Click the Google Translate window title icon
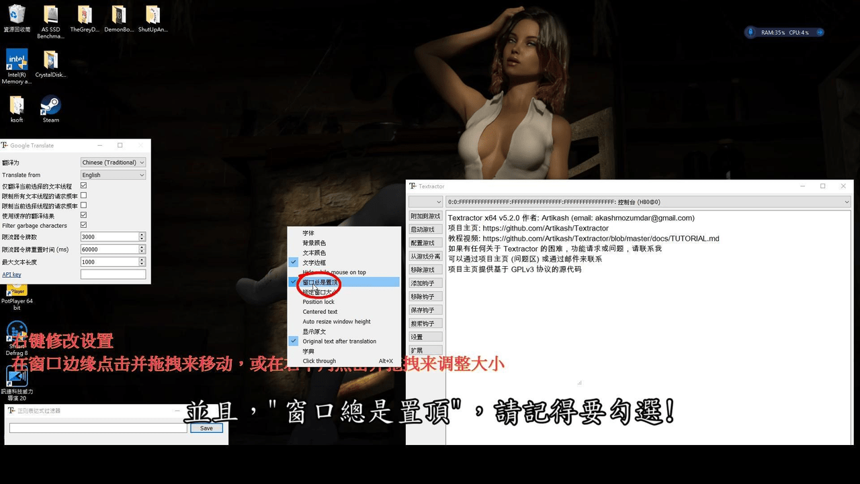This screenshot has height=484, width=860. click(x=4, y=145)
